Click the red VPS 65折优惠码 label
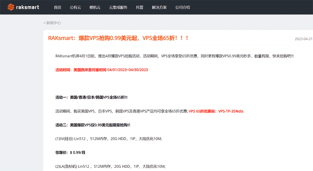 [x=203, y=111]
